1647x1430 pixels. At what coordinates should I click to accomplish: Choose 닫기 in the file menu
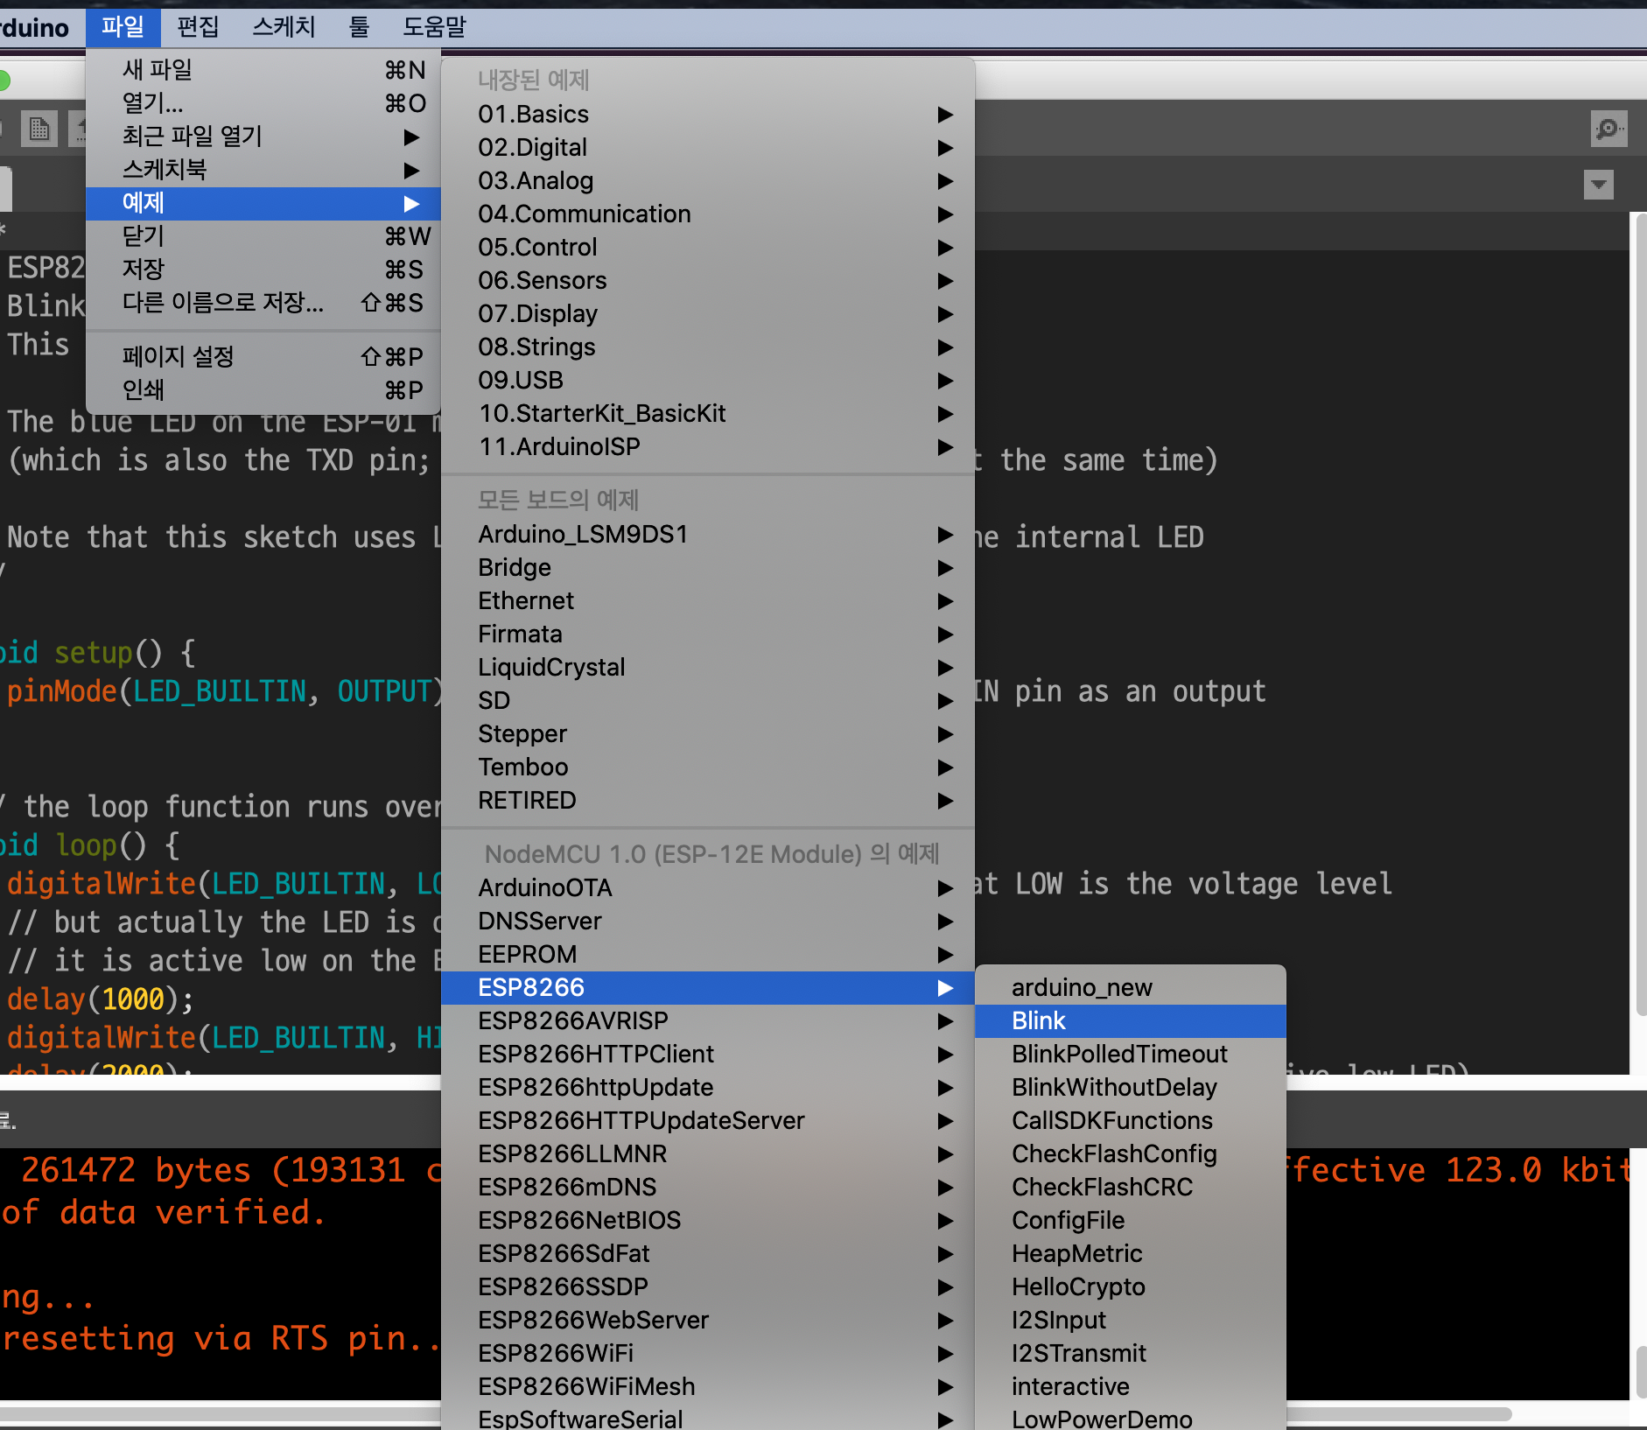(263, 236)
